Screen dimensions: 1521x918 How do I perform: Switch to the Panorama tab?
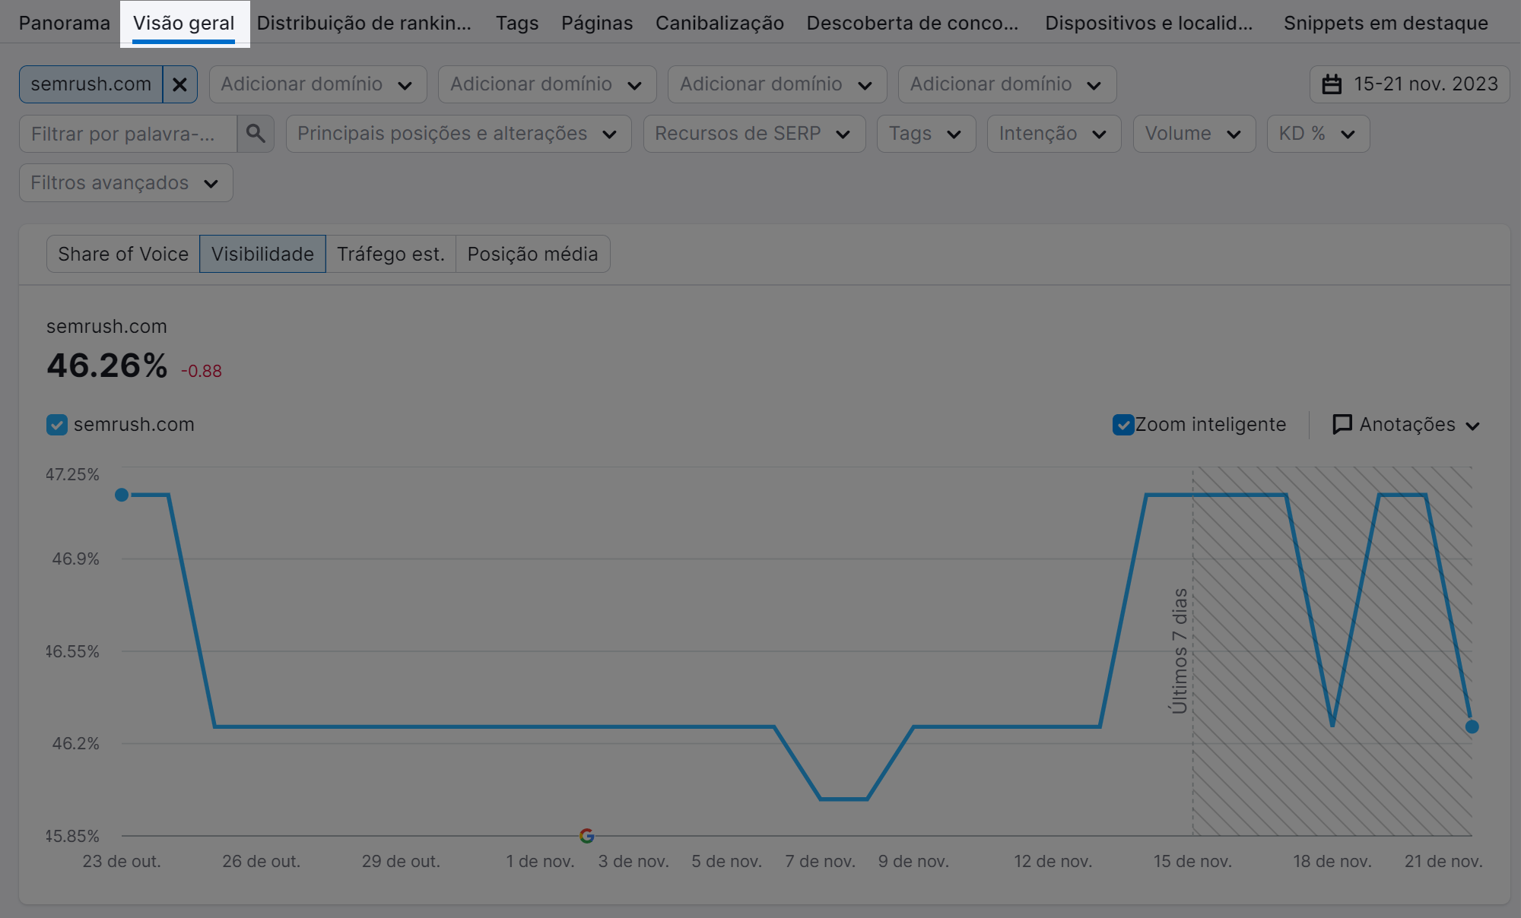coord(63,23)
